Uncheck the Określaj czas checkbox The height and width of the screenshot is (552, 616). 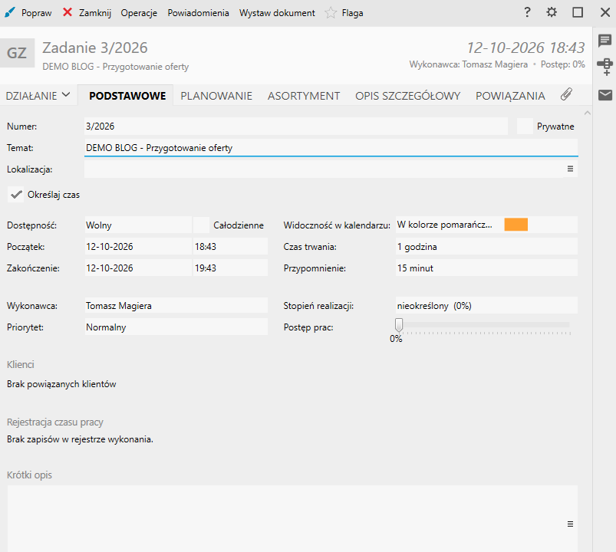[x=16, y=195]
